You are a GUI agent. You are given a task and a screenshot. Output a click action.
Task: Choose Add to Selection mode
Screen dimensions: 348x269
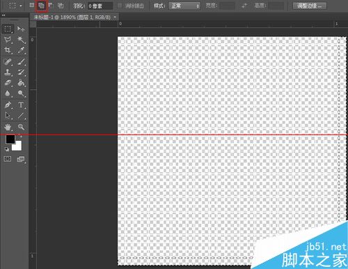(x=41, y=6)
